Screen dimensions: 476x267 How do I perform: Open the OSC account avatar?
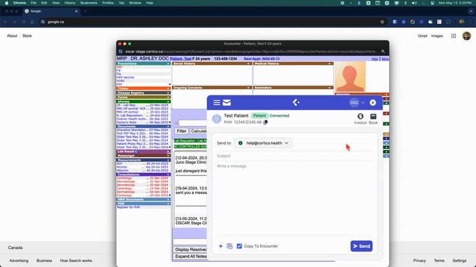point(354,103)
